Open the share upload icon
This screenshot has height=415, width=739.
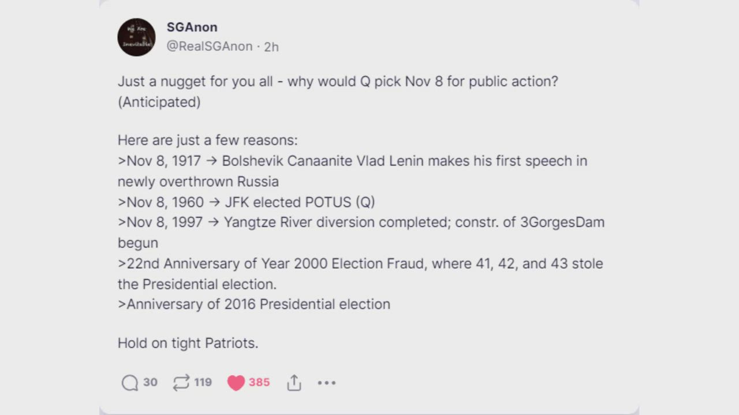click(x=294, y=383)
